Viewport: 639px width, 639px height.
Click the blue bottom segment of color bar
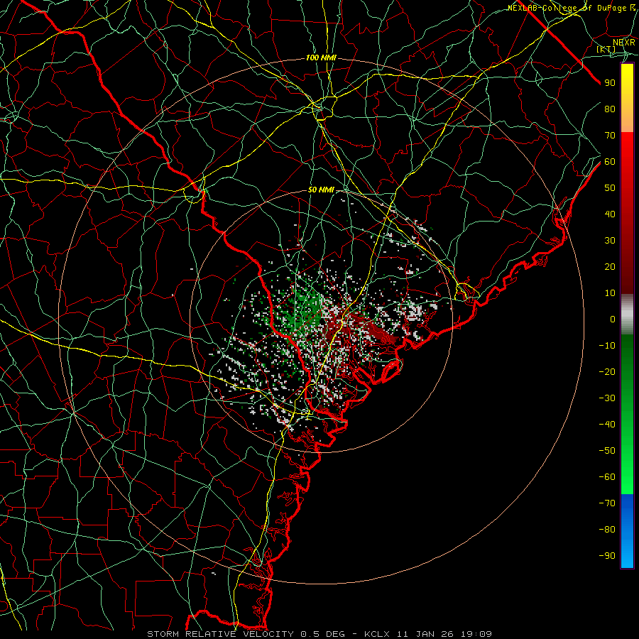click(x=627, y=531)
